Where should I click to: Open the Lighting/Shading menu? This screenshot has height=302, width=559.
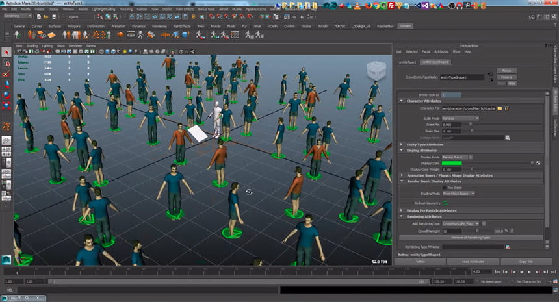pyautogui.click(x=103, y=9)
